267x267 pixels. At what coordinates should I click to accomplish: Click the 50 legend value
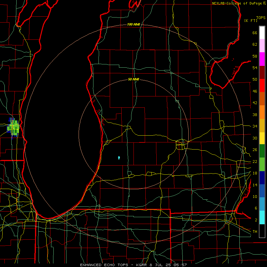pos(255,80)
